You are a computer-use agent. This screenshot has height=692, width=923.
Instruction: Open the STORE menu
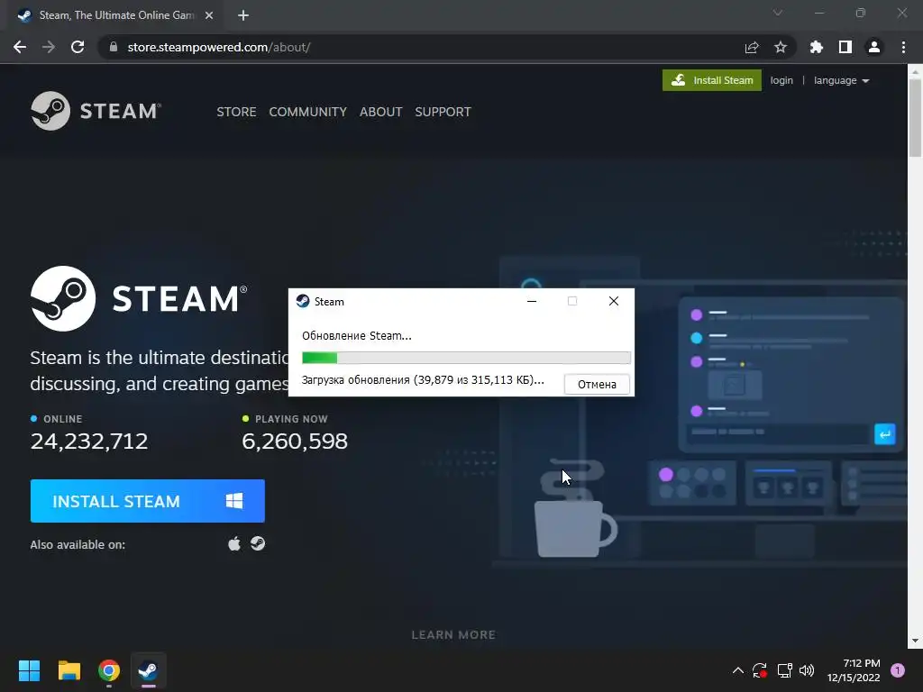coord(236,112)
